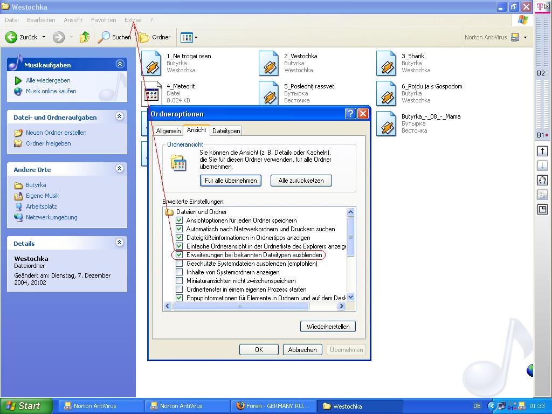Click the Für alle übernehmen button
552x414 pixels.
(x=231, y=181)
